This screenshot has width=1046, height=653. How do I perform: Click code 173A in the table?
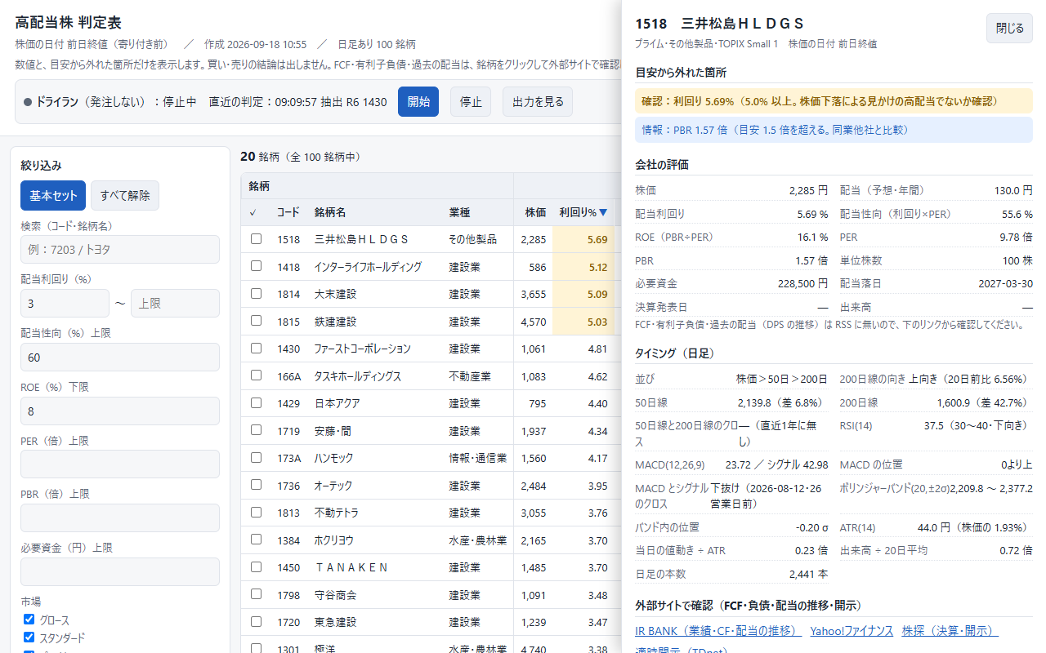point(289,458)
